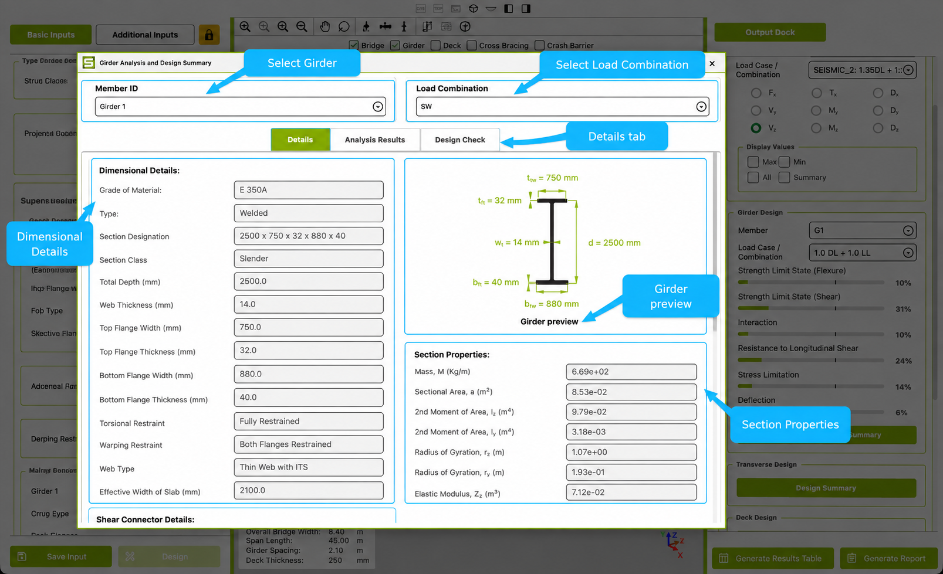Image resolution: width=943 pixels, height=574 pixels.
Task: Open the Girder Design Member G1 dropdown
Action: (x=862, y=230)
